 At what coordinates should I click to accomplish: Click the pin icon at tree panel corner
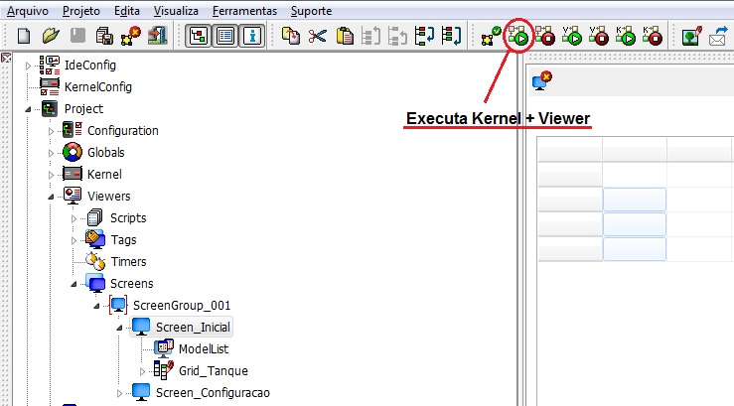pos(6,58)
